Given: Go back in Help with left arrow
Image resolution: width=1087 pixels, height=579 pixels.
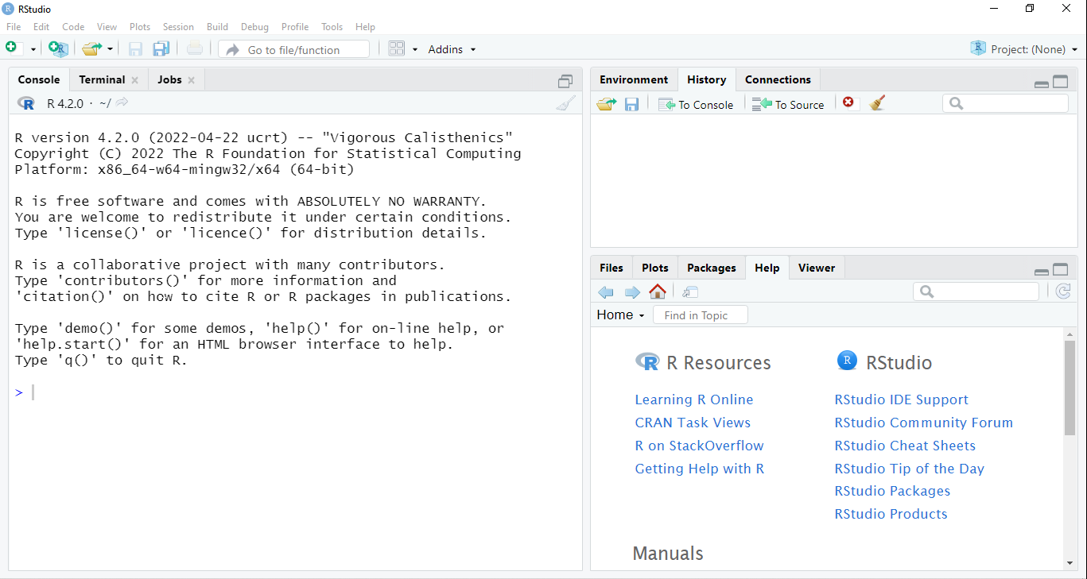Looking at the screenshot, I should pyautogui.click(x=606, y=292).
